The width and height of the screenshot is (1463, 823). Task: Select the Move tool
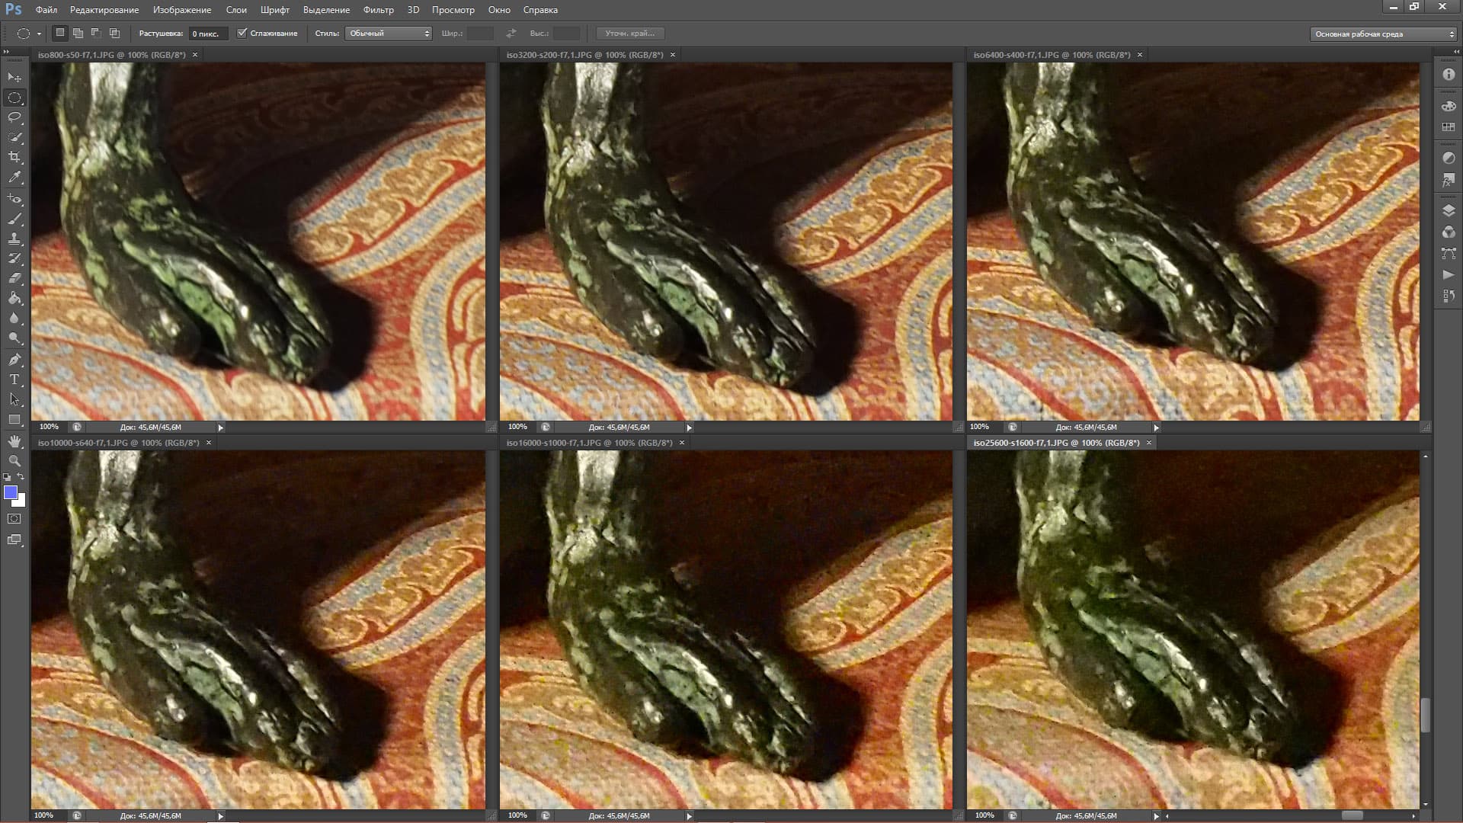(x=14, y=78)
